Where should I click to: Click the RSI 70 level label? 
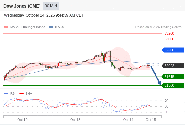(166, 101)
